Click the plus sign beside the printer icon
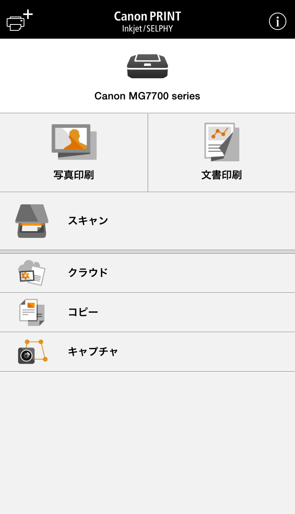Image resolution: width=295 pixels, height=514 pixels. tap(28, 14)
